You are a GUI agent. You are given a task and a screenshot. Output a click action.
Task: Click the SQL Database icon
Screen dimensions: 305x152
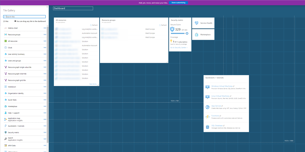(207, 127)
